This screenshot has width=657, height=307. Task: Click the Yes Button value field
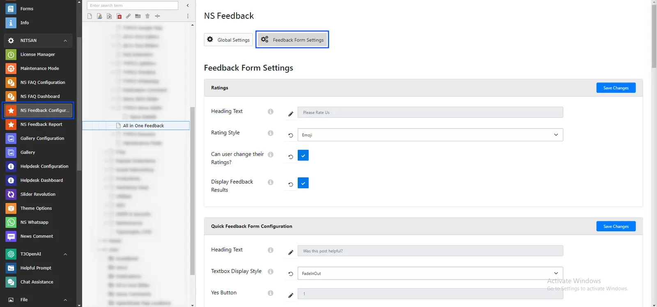[x=430, y=294]
